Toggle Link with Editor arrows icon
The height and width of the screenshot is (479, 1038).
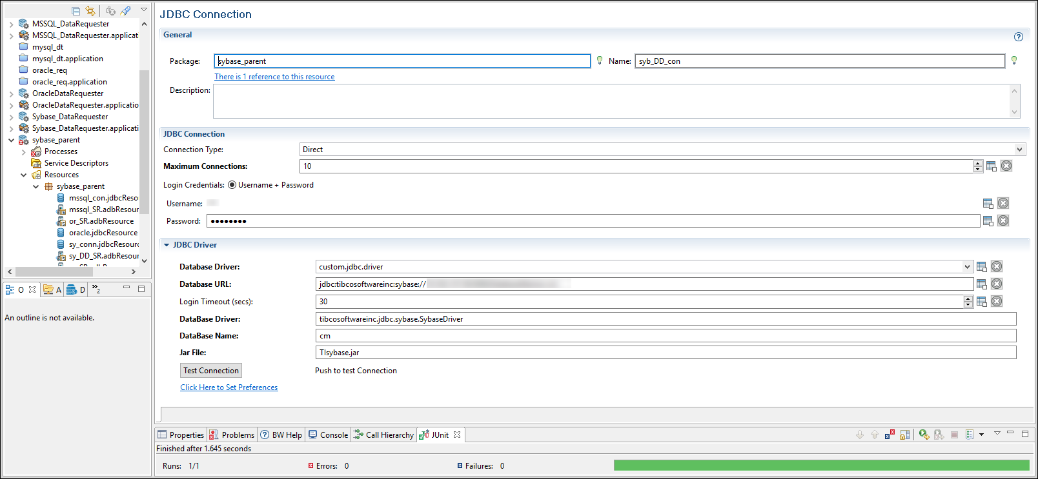pyautogui.click(x=90, y=11)
